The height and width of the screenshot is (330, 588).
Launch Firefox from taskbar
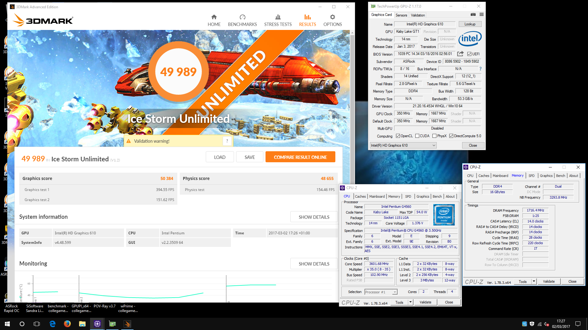67,324
